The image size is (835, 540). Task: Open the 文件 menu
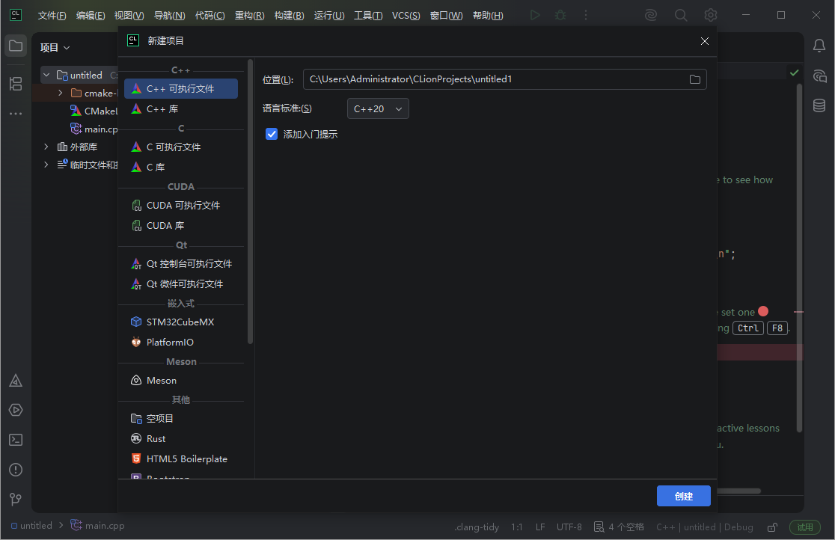pyautogui.click(x=51, y=14)
